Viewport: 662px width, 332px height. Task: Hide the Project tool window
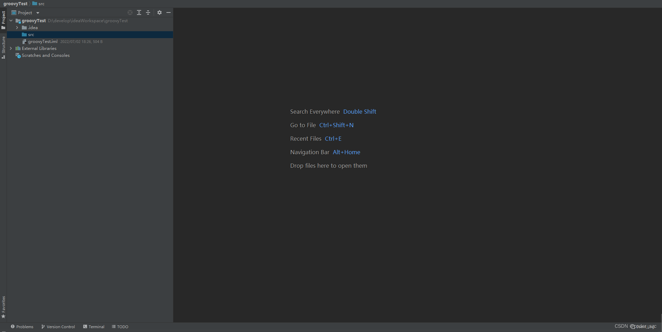169,12
